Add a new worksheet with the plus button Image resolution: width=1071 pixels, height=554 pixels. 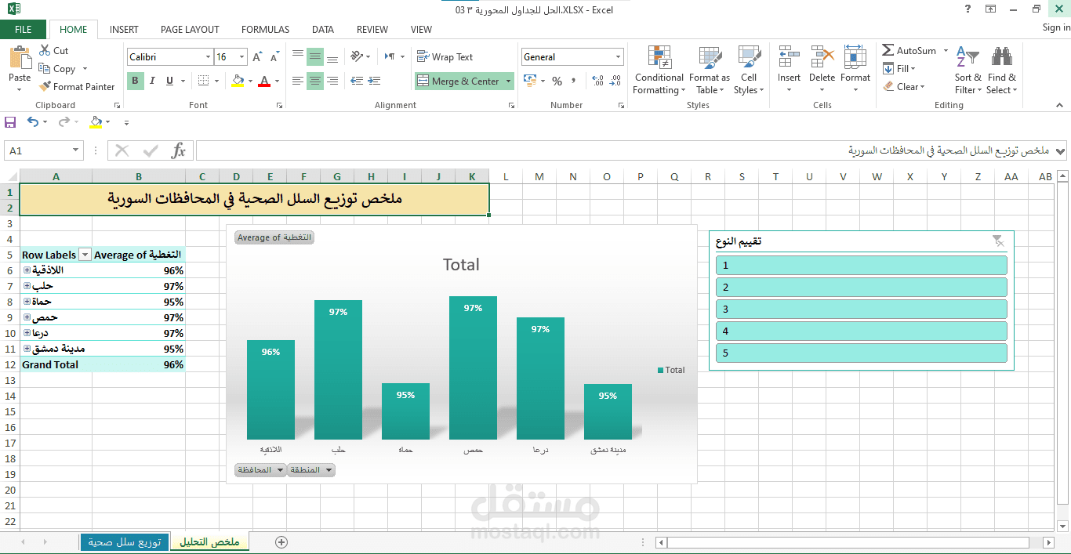click(281, 541)
